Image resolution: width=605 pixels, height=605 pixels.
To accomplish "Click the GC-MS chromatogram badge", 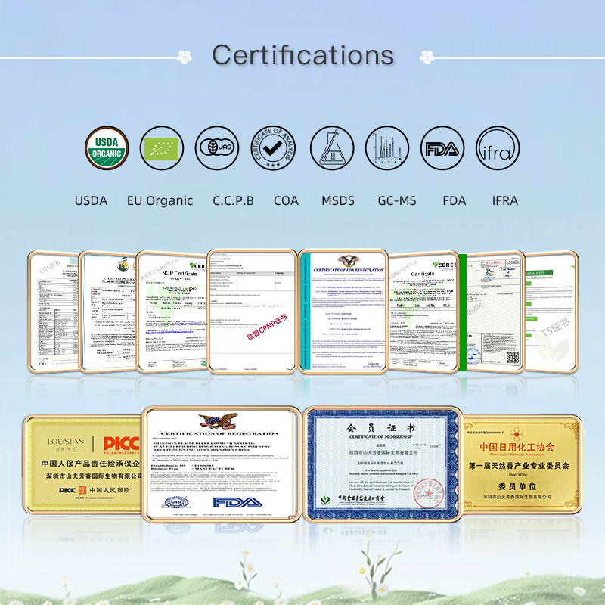I will tap(387, 148).
